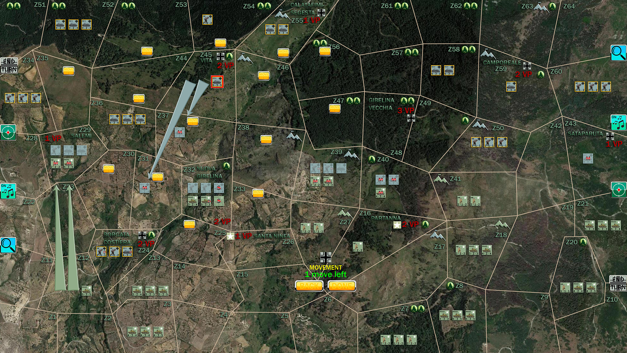Click the white star icon at Partanna

pos(397,225)
